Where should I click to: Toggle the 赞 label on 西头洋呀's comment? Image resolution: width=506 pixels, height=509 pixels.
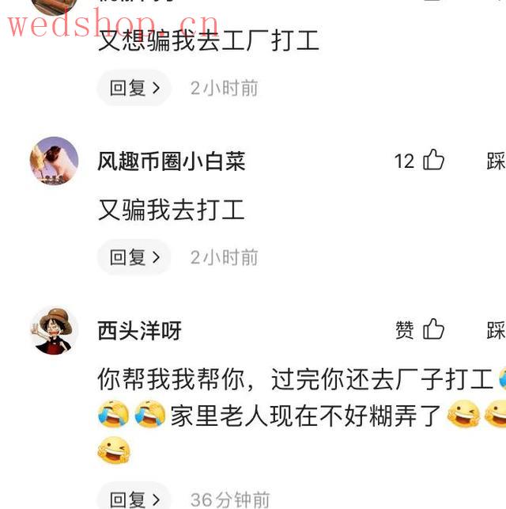pyautogui.click(x=405, y=330)
